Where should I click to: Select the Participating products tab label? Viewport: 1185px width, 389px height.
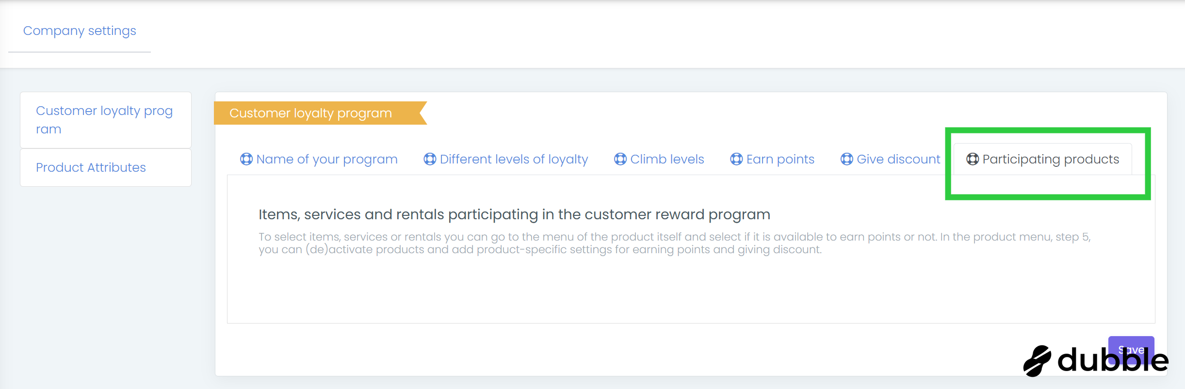pyautogui.click(x=1051, y=159)
